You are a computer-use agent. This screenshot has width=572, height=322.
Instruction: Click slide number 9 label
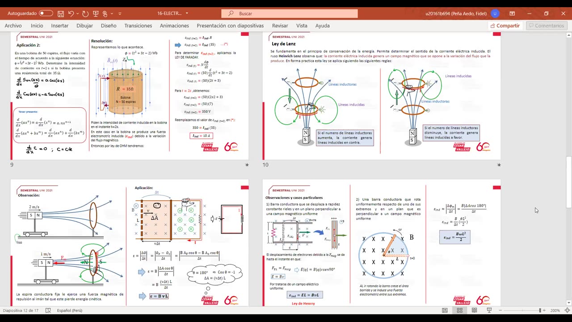12,165
